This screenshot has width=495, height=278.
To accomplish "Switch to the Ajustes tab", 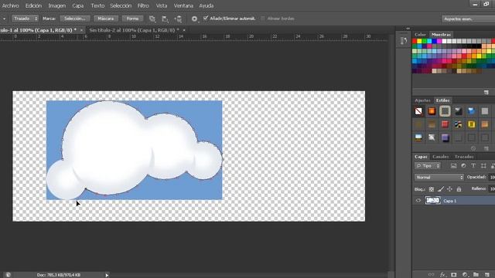I will (422, 100).
